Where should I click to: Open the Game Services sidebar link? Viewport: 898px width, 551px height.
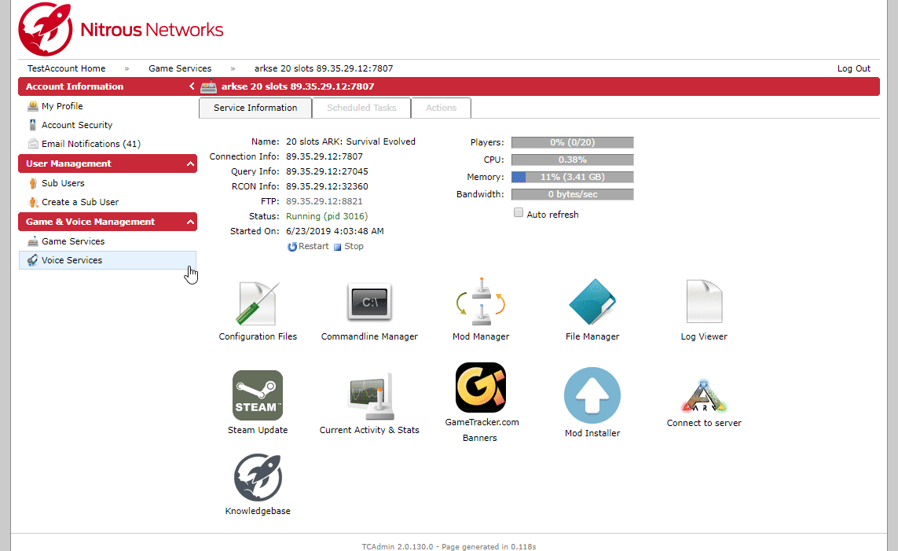tap(73, 241)
